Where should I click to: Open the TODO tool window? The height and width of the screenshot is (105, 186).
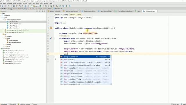coord(35,104)
